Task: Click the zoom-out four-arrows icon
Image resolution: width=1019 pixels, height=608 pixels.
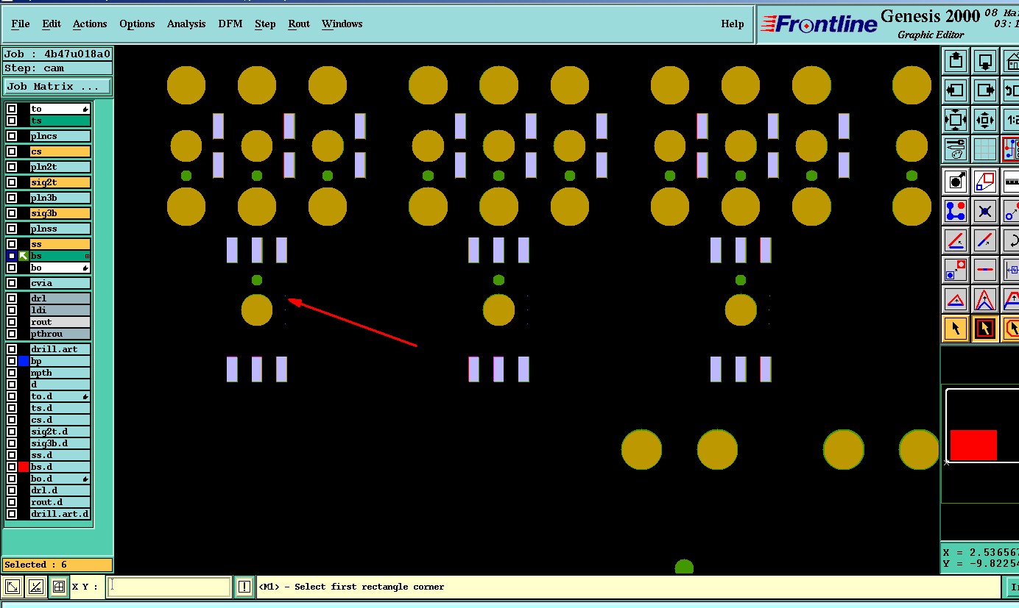Action: pyautogui.click(x=955, y=119)
